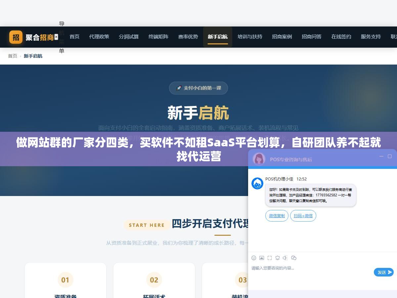This screenshot has width=397, height=298.
Task: Open the 首页 navigation item
Action: (74, 37)
